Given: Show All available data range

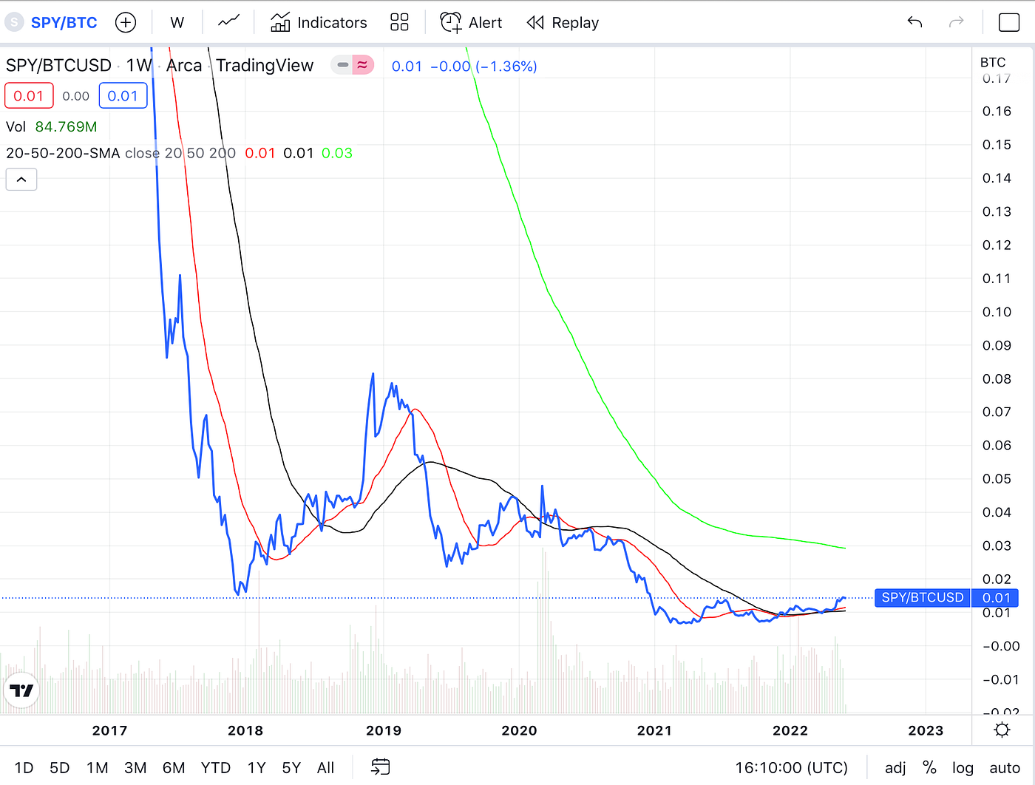Looking at the screenshot, I should click(x=325, y=767).
